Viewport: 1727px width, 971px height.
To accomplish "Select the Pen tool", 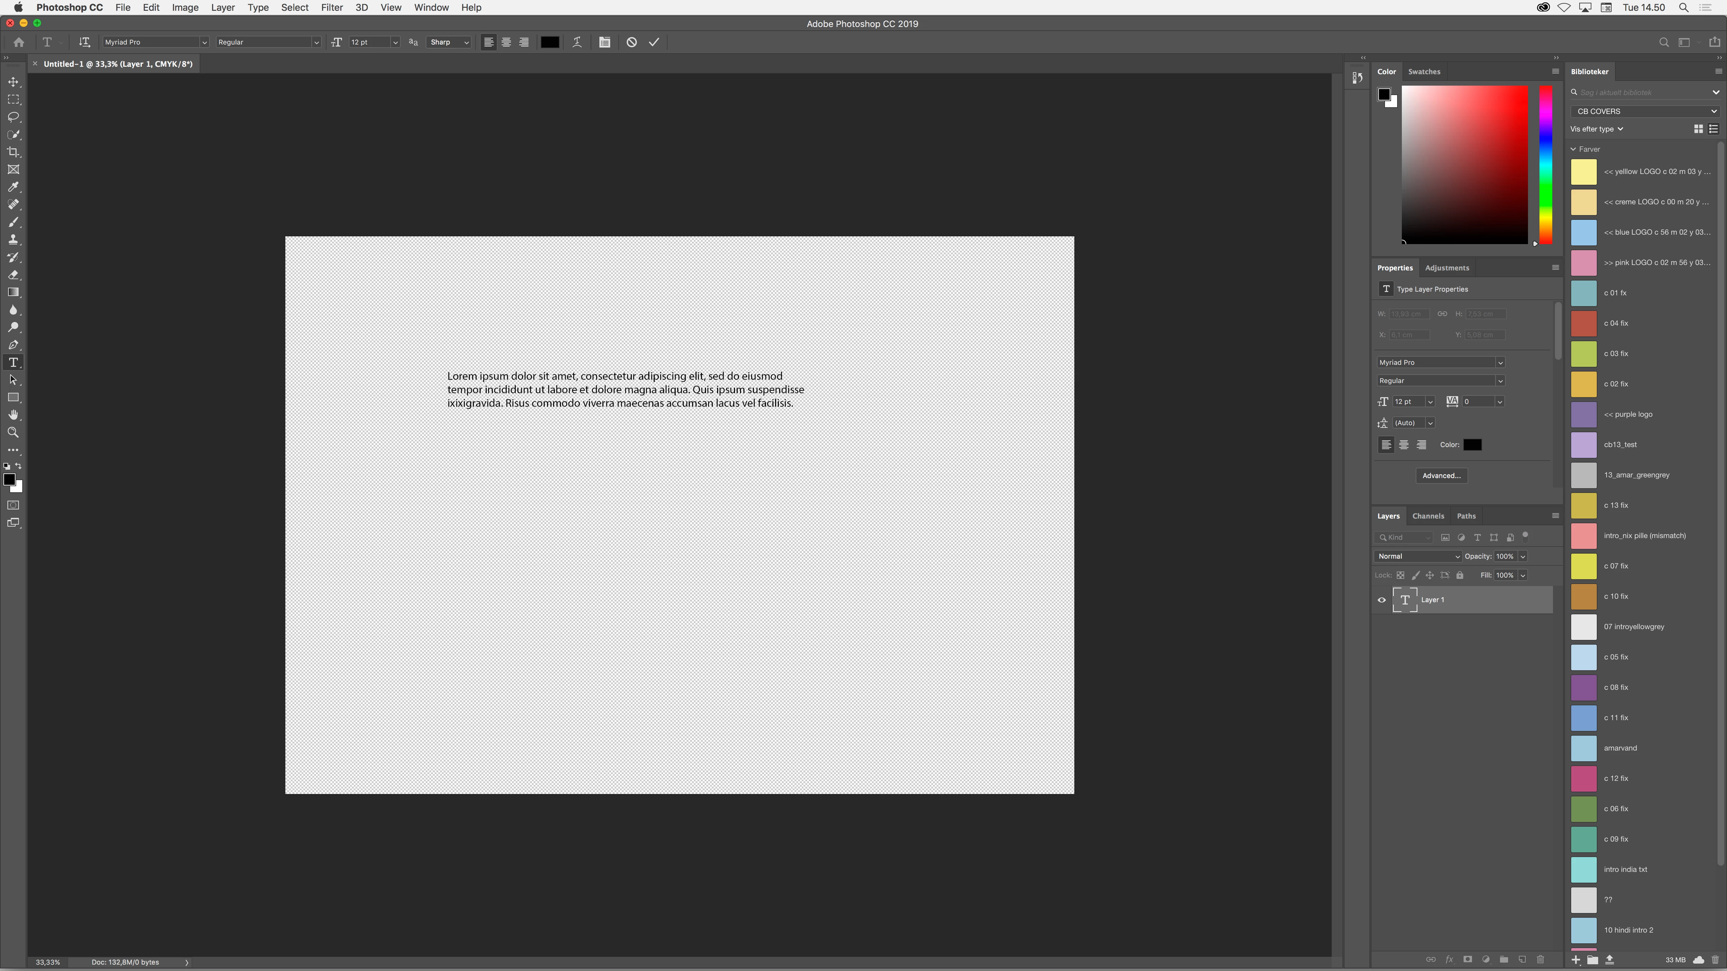I will pyautogui.click(x=13, y=345).
